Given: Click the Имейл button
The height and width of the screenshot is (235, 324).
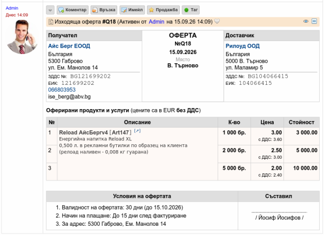Looking at the screenshot, I should click(132, 10).
